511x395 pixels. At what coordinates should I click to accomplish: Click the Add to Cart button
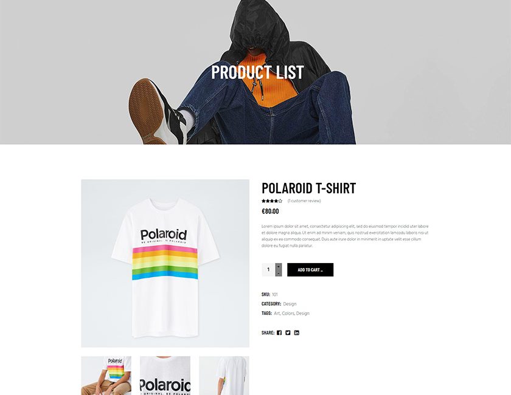[x=310, y=270]
